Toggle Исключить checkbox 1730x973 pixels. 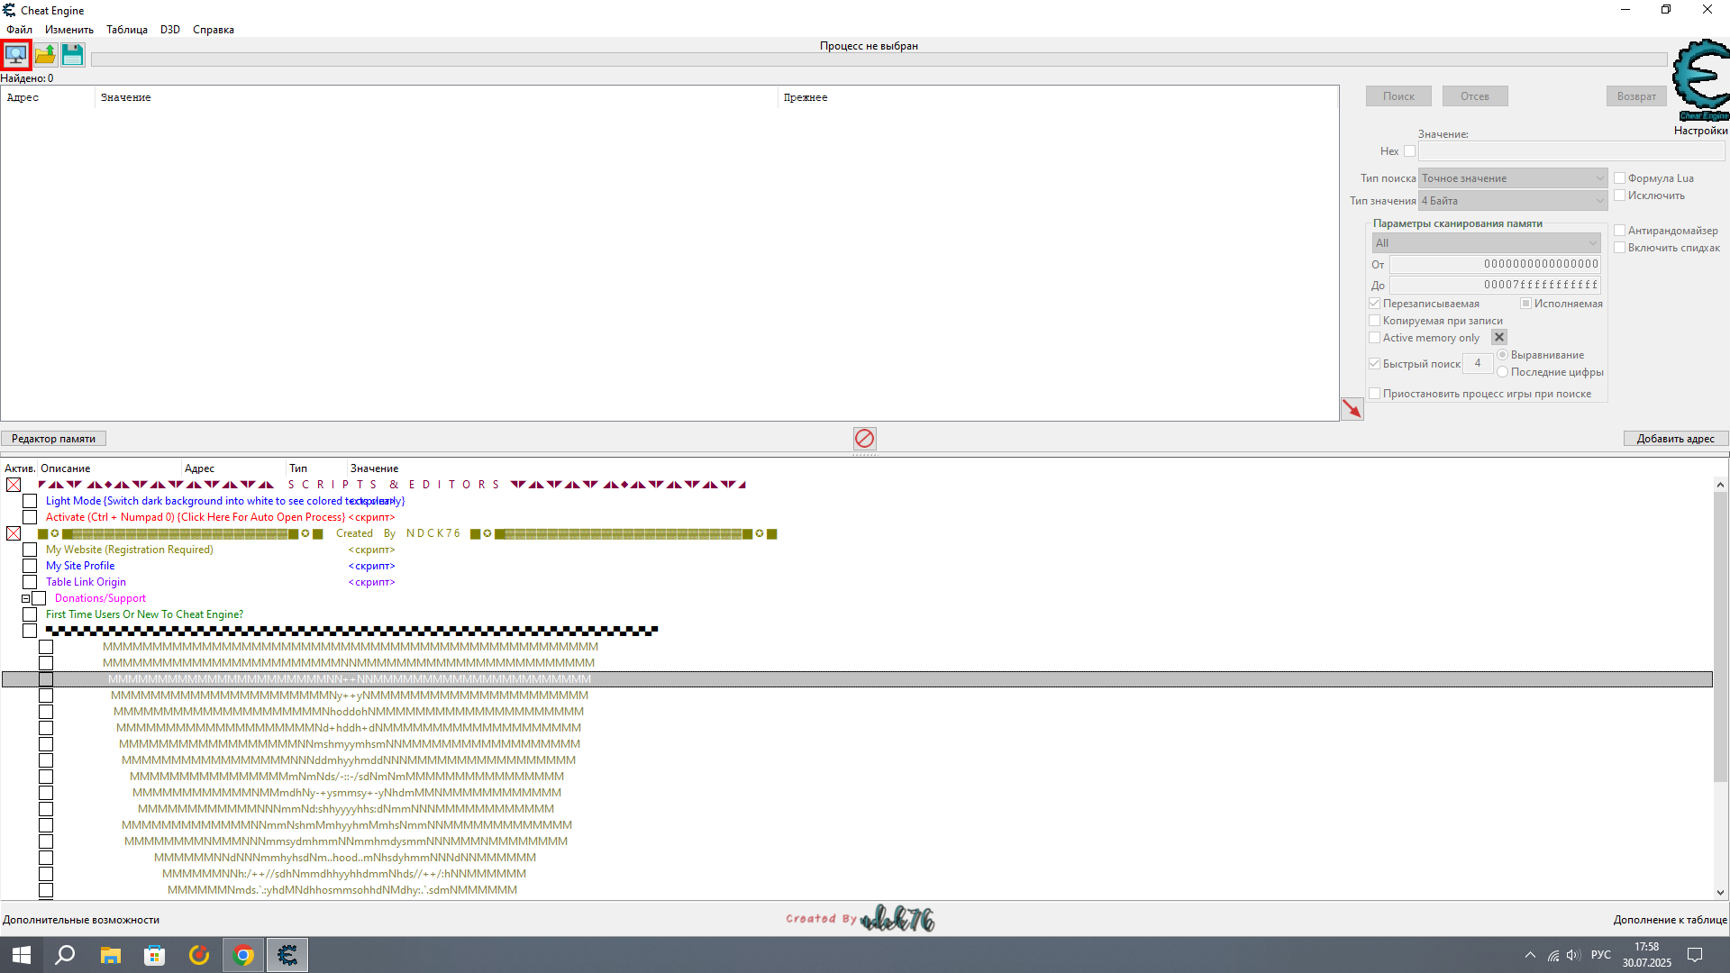(x=1619, y=196)
